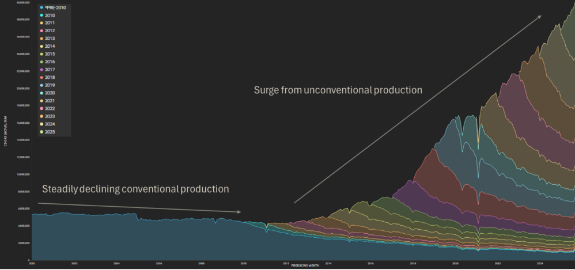
Task: Click the 2015 legend marker dot
Action: tap(41, 54)
